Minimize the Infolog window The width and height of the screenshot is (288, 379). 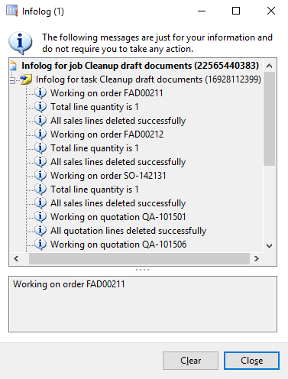coord(202,11)
